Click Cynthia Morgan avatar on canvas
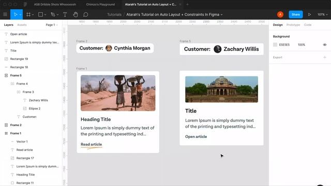Viewport: 331px width, 186px height. [x=109, y=48]
